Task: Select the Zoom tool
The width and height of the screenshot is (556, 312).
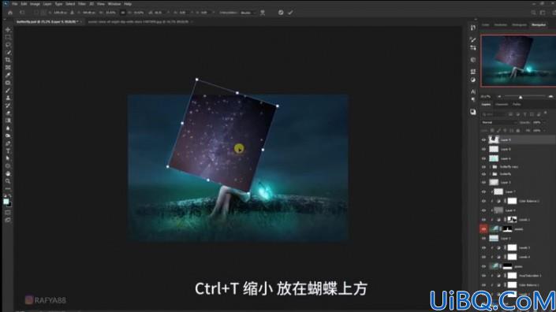Action: tap(8, 181)
